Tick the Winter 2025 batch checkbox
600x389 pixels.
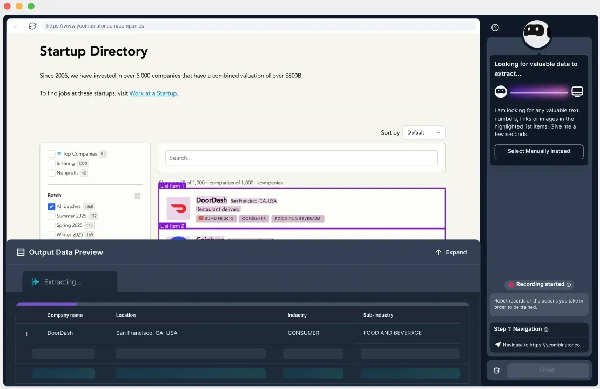coord(51,234)
